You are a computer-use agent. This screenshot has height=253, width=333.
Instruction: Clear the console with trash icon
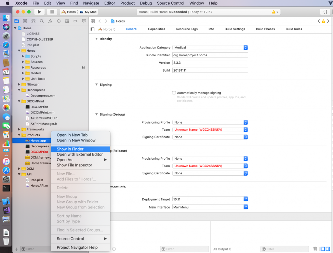pyautogui.click(x=315, y=249)
